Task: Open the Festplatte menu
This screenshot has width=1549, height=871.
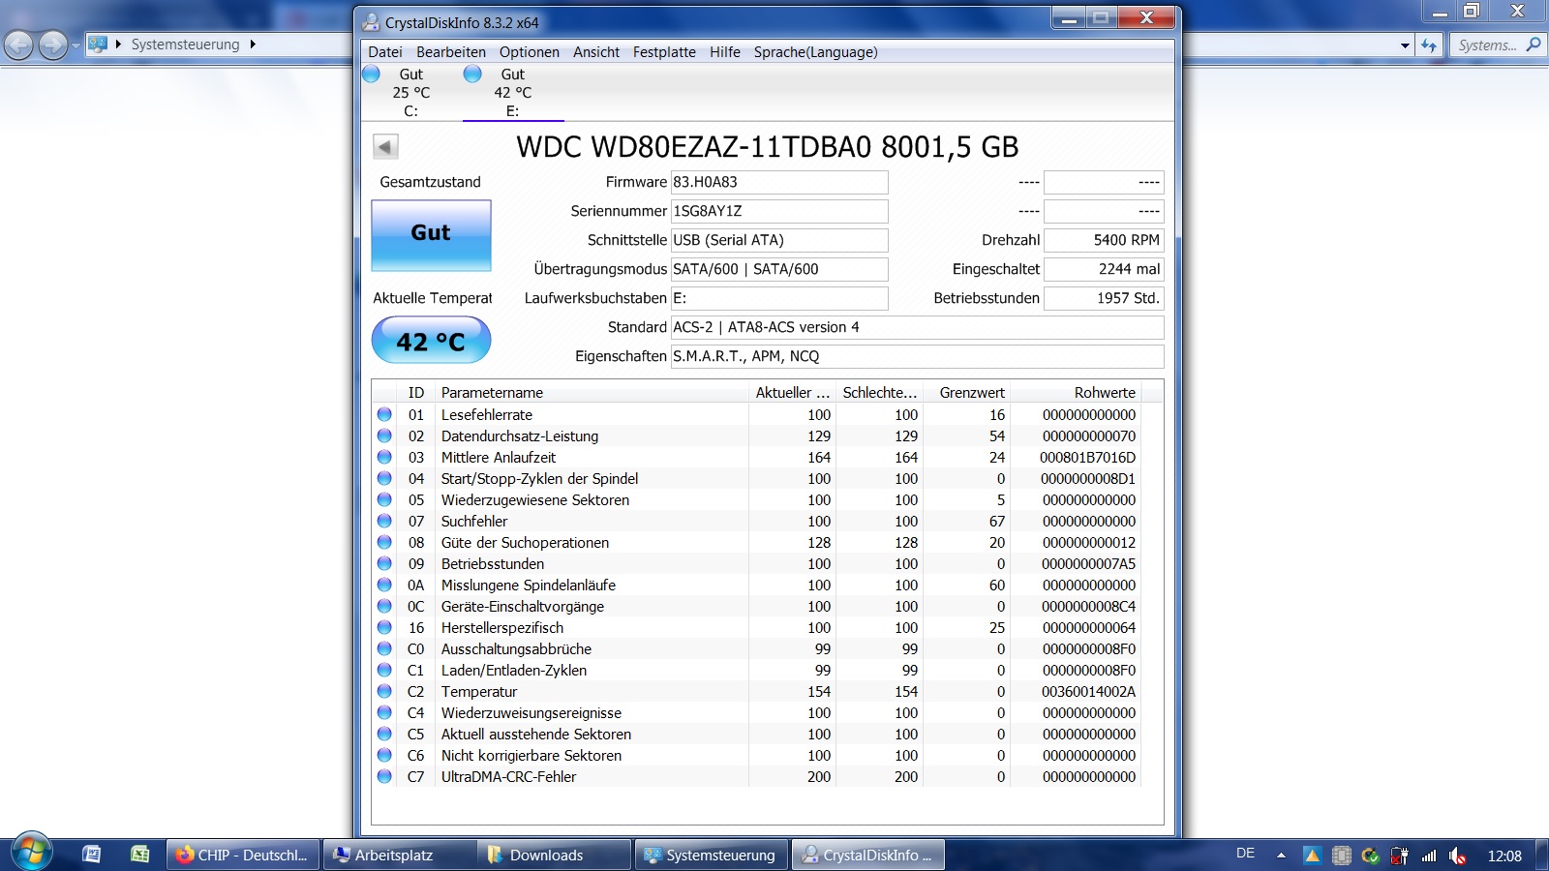Action: click(x=664, y=52)
